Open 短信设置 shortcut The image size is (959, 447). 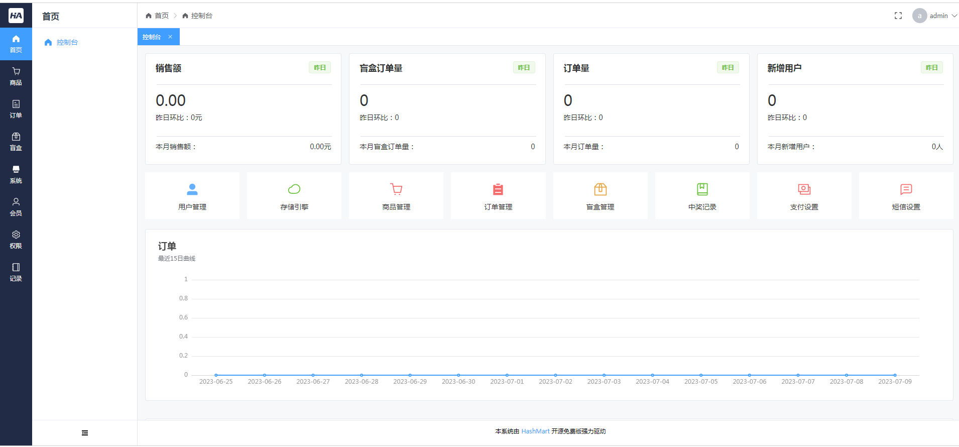906,196
